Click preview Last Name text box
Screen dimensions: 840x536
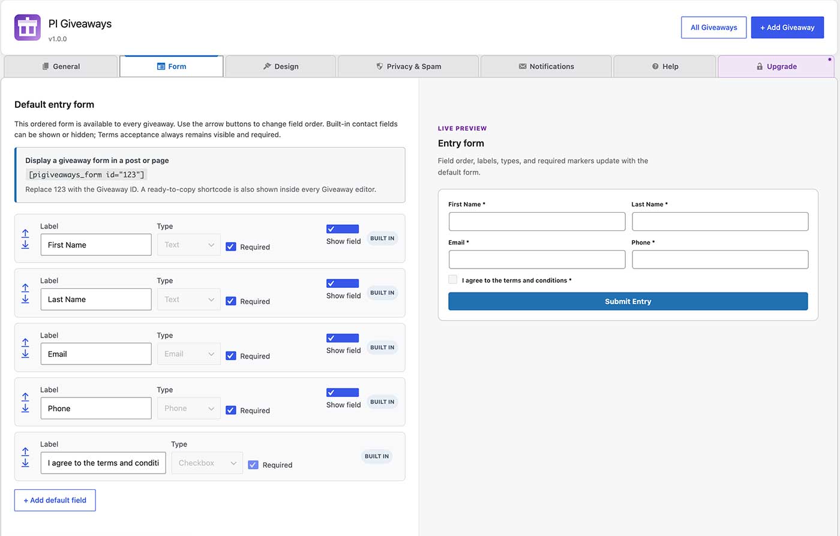tap(720, 221)
